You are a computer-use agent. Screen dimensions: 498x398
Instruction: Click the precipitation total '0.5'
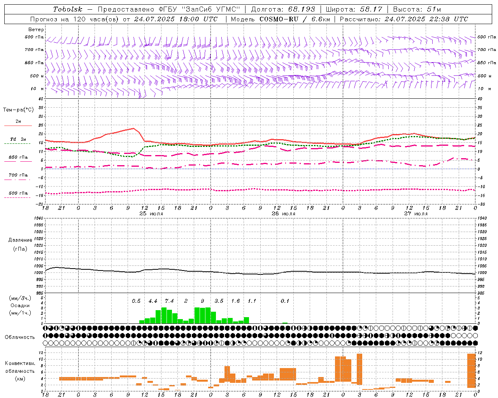tap(136, 301)
